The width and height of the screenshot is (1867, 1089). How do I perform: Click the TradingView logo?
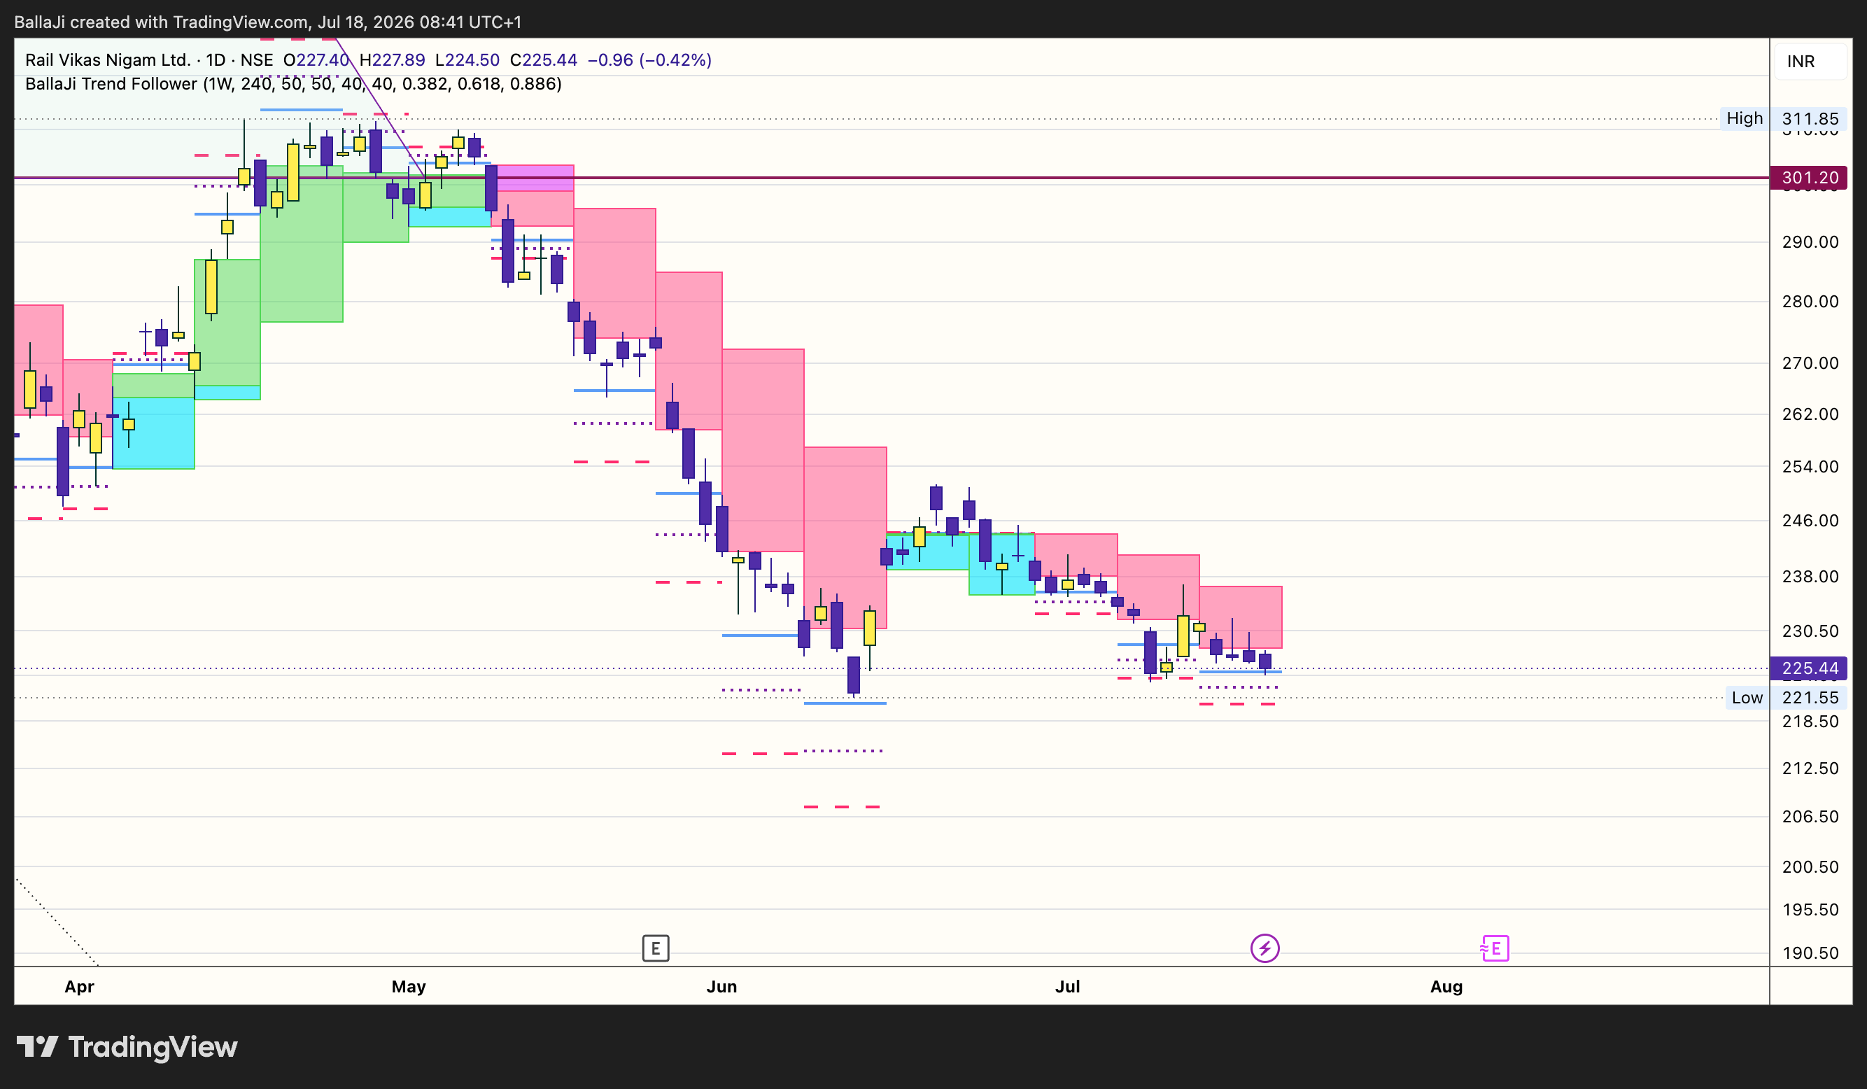pos(127,1047)
